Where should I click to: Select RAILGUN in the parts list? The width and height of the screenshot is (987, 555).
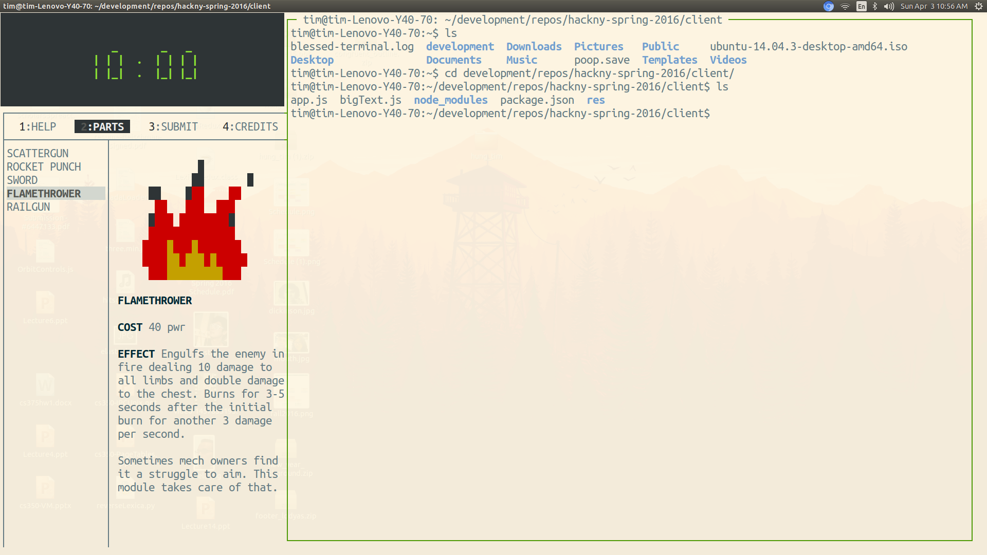pos(28,207)
